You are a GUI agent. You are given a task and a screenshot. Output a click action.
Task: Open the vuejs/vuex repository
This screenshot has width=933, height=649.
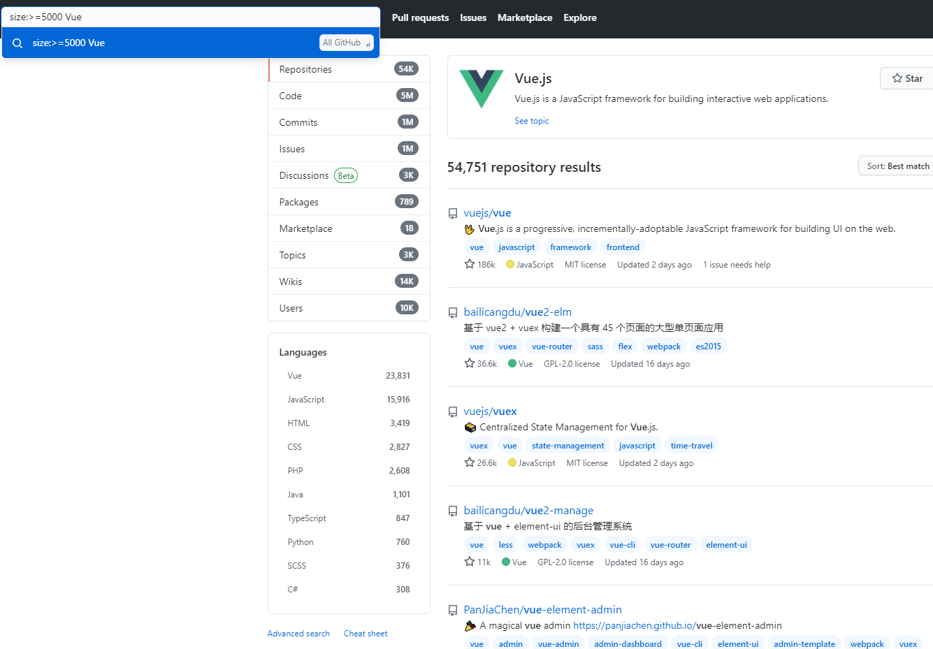490,411
